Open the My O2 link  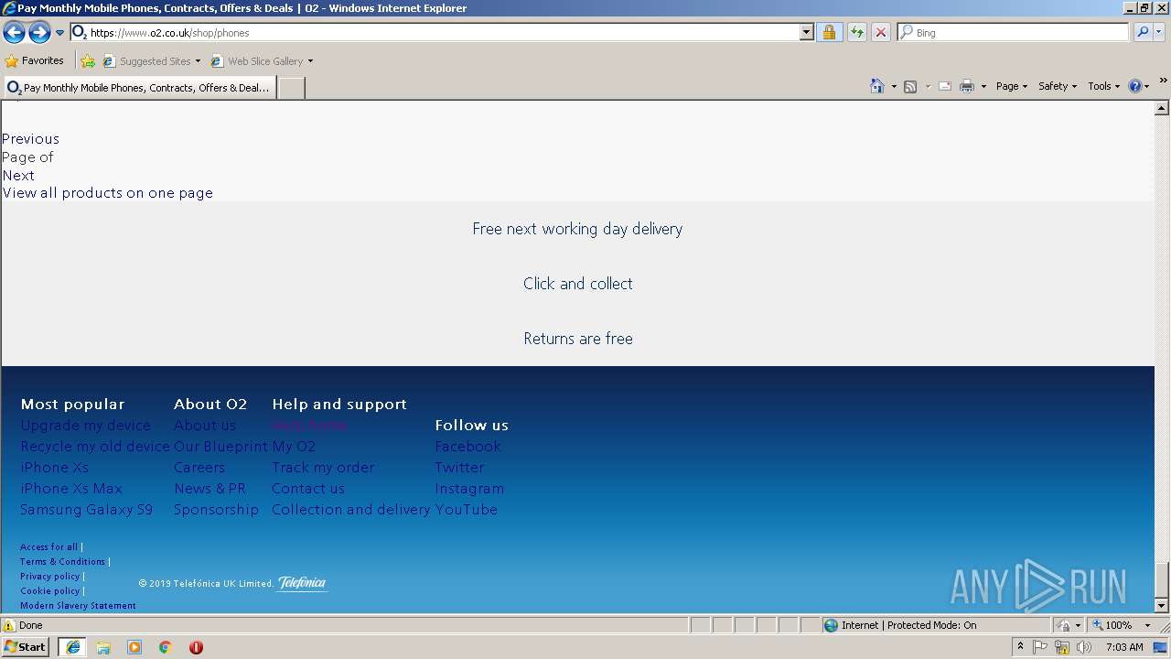point(294,447)
